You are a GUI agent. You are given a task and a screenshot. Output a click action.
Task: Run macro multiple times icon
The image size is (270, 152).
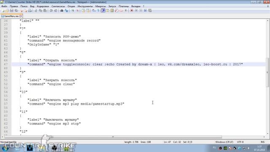145,11
